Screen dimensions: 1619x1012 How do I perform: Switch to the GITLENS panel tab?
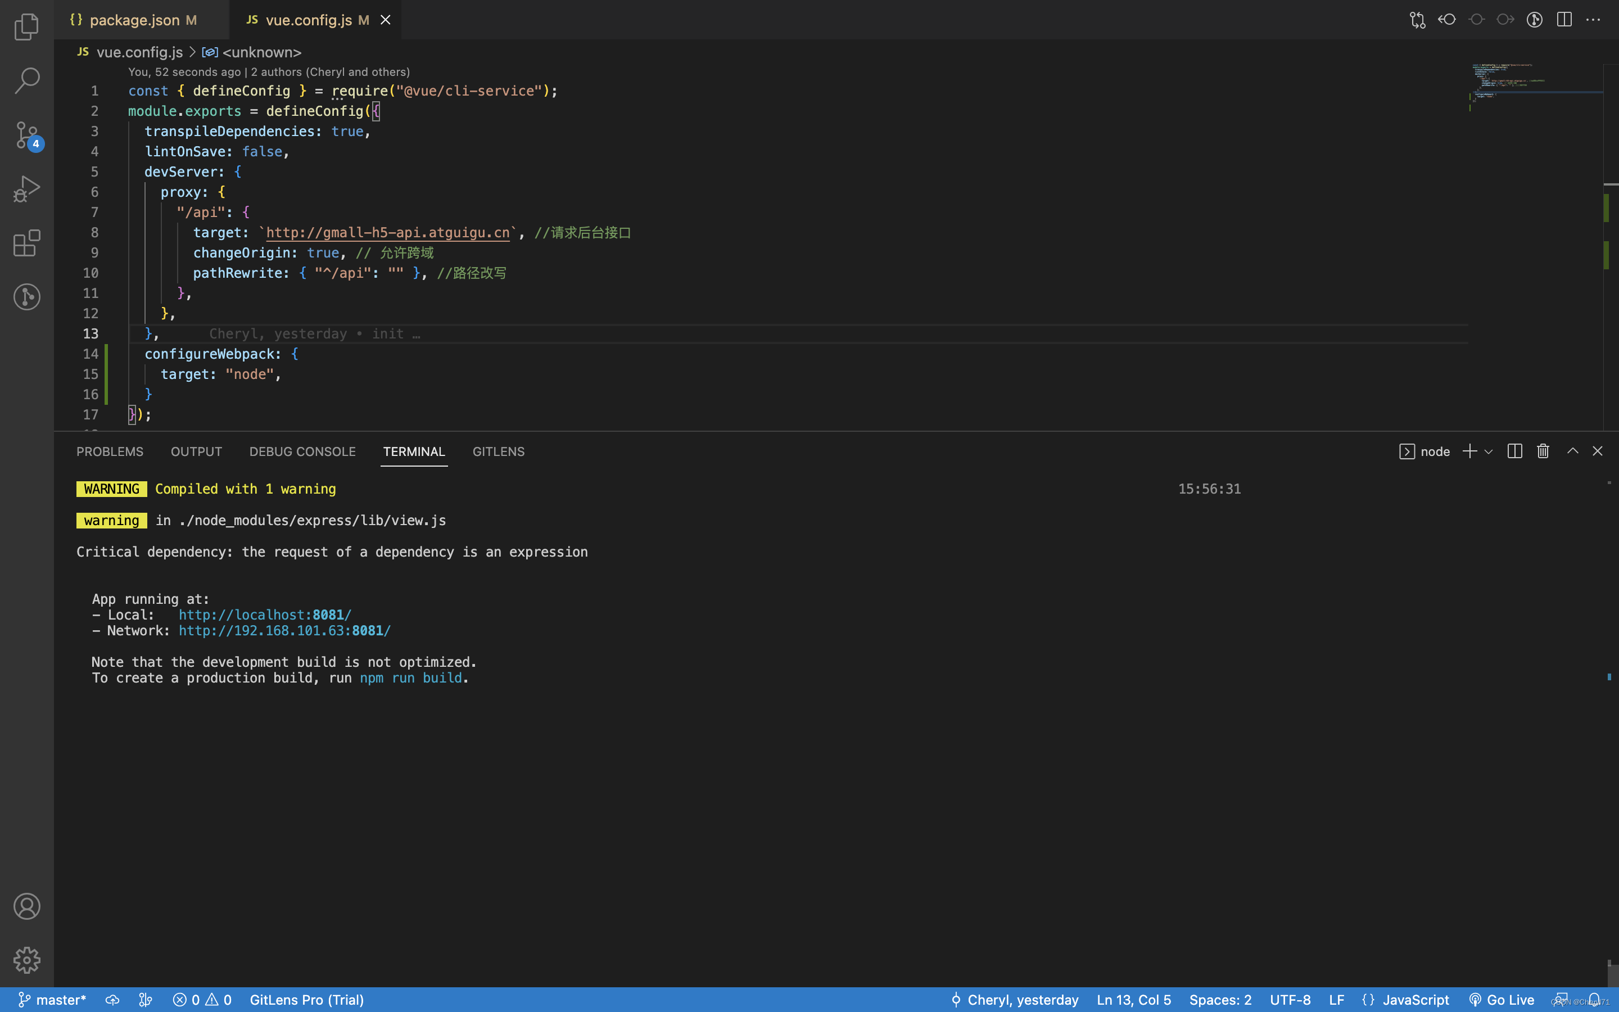499,452
